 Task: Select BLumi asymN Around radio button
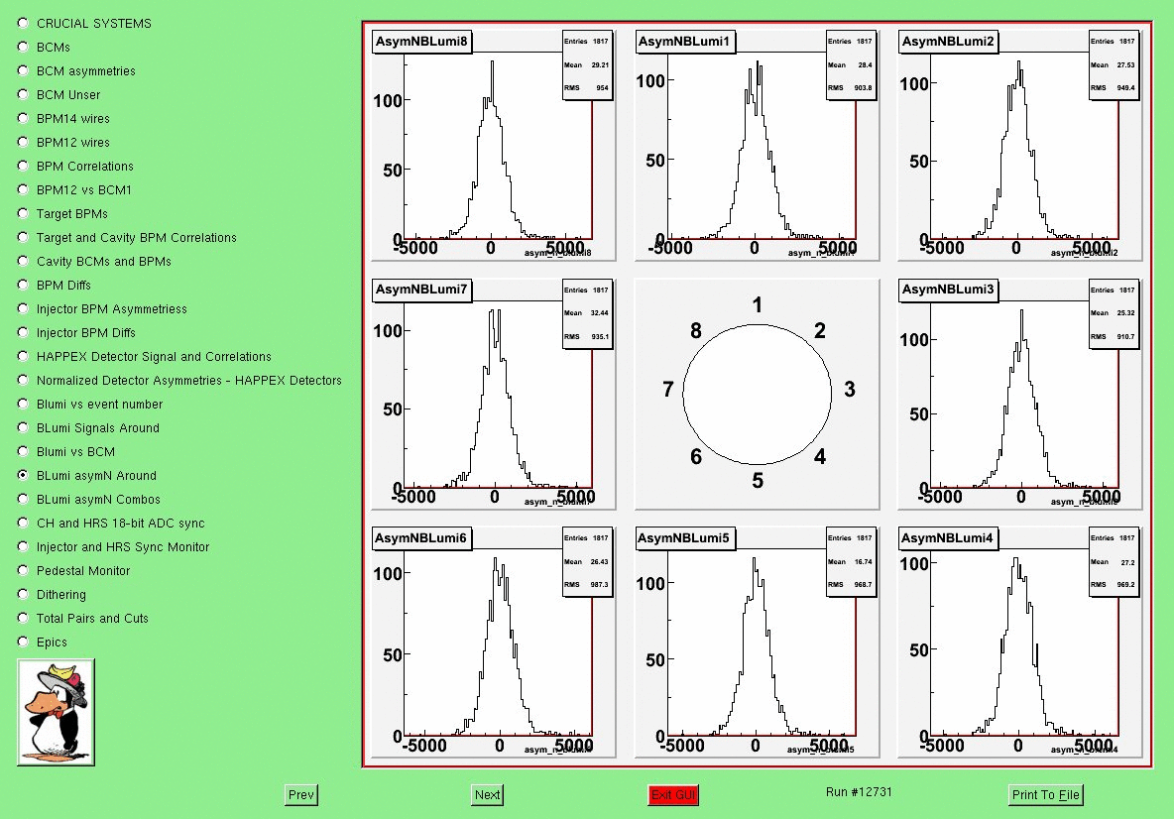pos(23,475)
